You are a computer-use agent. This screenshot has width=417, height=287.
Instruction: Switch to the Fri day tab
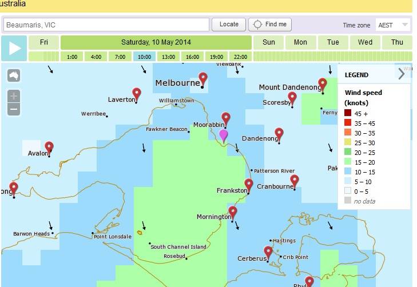pos(44,42)
